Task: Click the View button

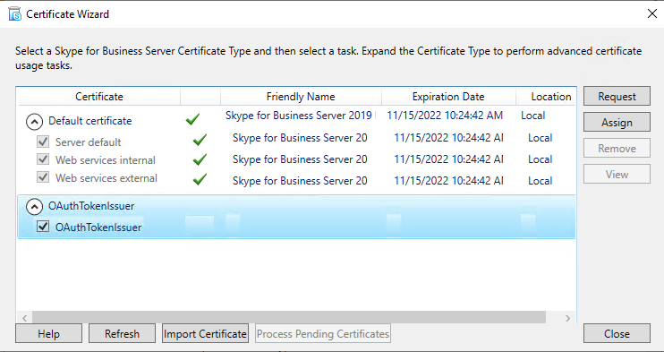Action: 617,174
